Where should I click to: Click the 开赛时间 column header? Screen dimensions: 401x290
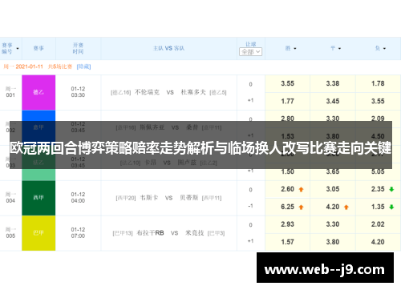click(78, 48)
